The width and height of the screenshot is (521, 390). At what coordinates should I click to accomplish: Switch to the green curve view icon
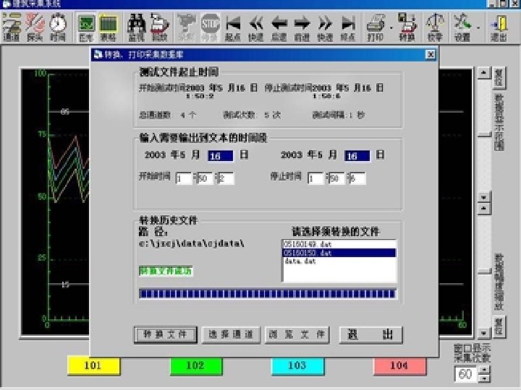tap(86, 27)
